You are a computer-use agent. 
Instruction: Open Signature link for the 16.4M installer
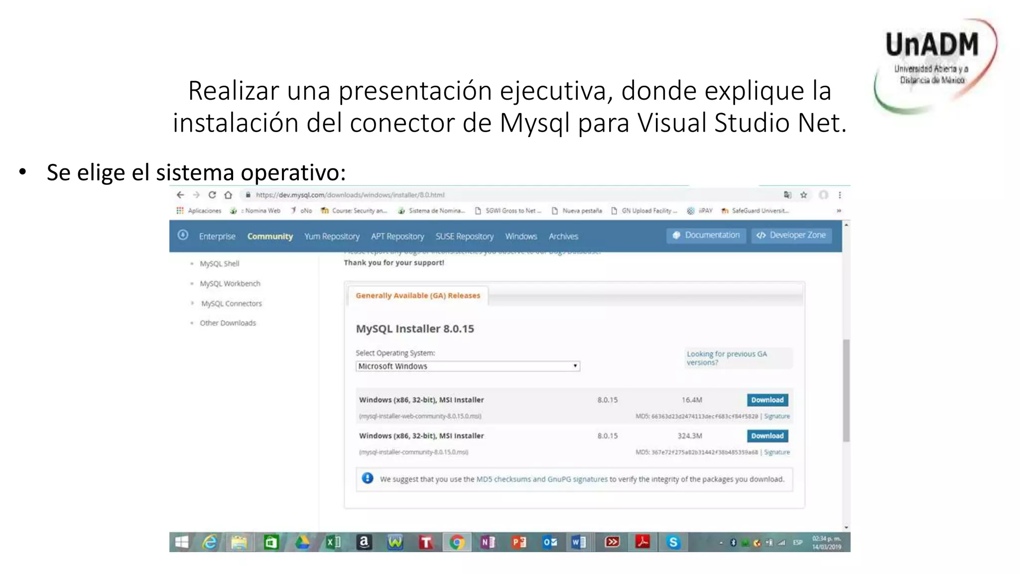pos(777,416)
